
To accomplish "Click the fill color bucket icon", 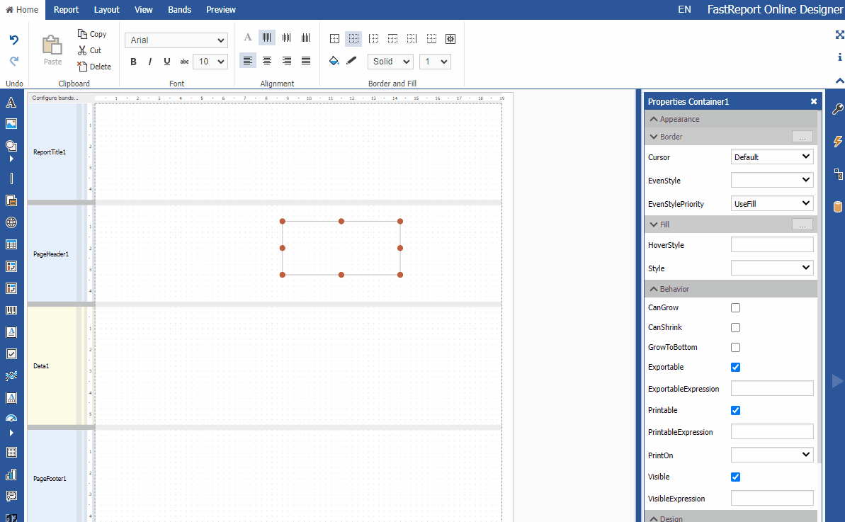I will click(334, 62).
